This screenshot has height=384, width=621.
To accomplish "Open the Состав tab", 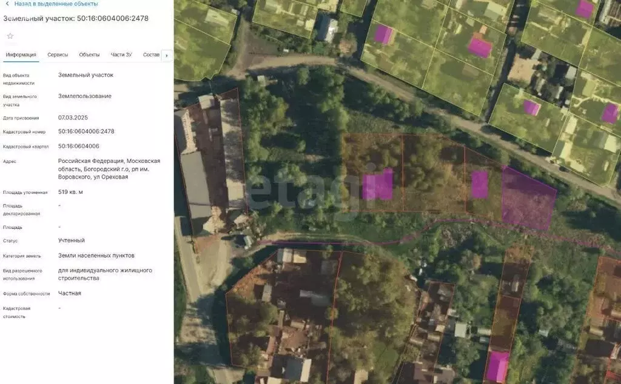I will 151,55.
